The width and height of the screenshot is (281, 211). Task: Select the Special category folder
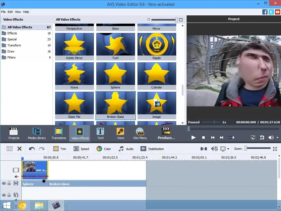pyautogui.click(x=26, y=39)
